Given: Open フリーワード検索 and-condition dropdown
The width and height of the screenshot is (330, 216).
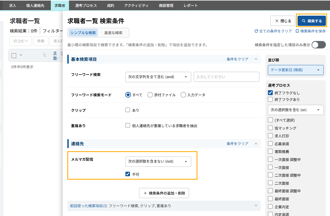Looking at the screenshot, I should (x=158, y=77).
